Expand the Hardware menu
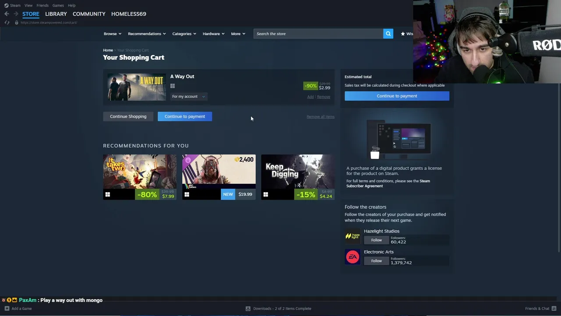 [x=213, y=34]
